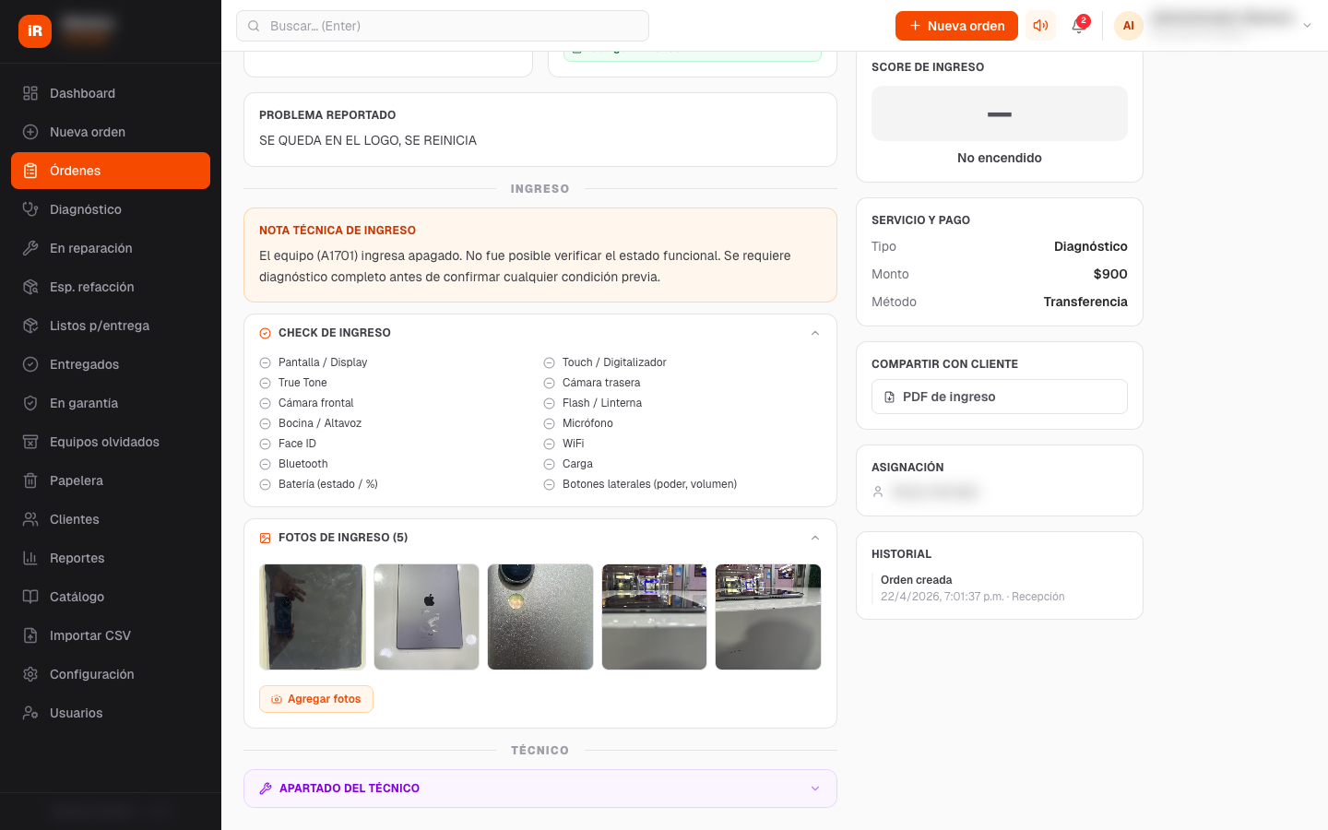Click the Papelera trash icon

[x=30, y=480]
